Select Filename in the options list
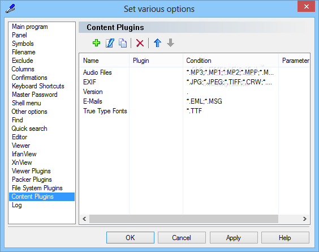This screenshot has height=252, width=319. tap(23, 52)
